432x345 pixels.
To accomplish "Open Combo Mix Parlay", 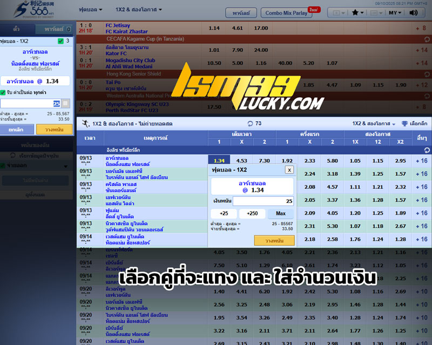I will click(286, 13).
